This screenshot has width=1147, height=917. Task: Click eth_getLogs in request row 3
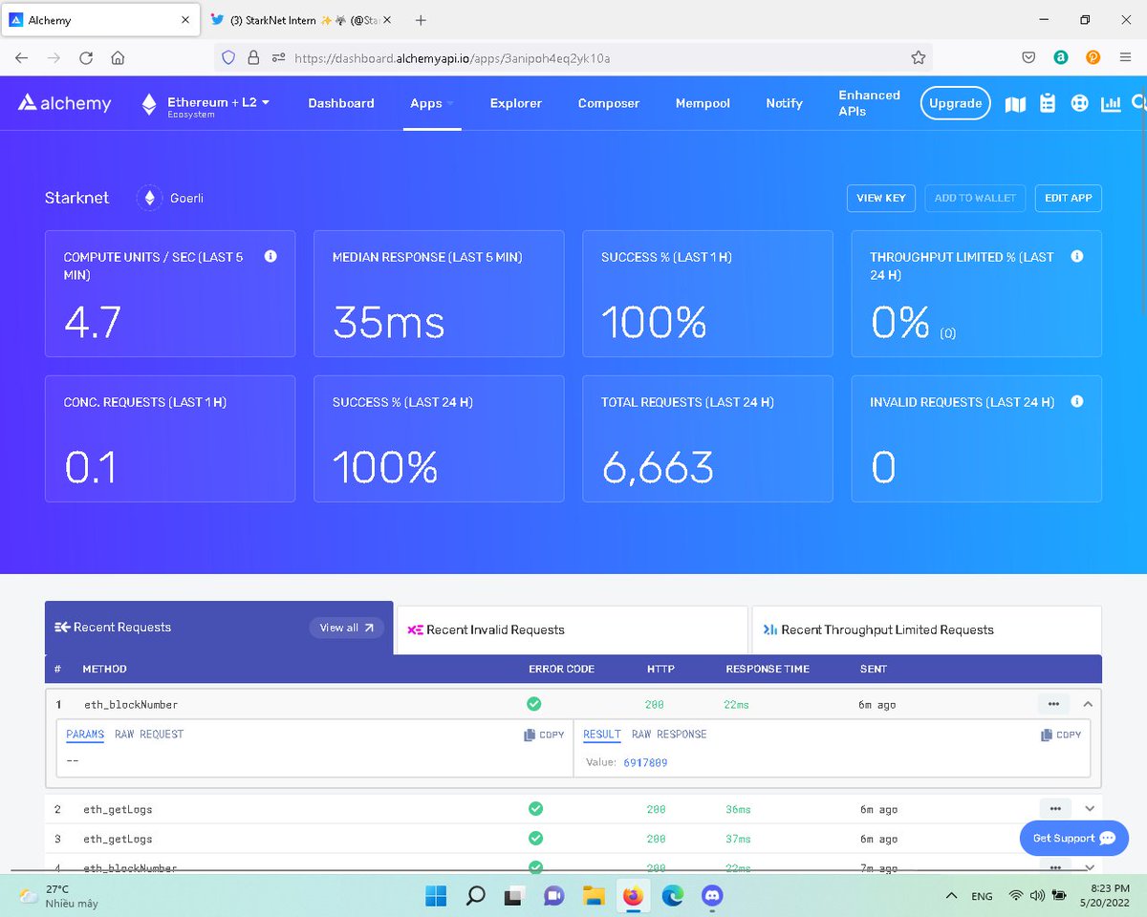tap(119, 839)
